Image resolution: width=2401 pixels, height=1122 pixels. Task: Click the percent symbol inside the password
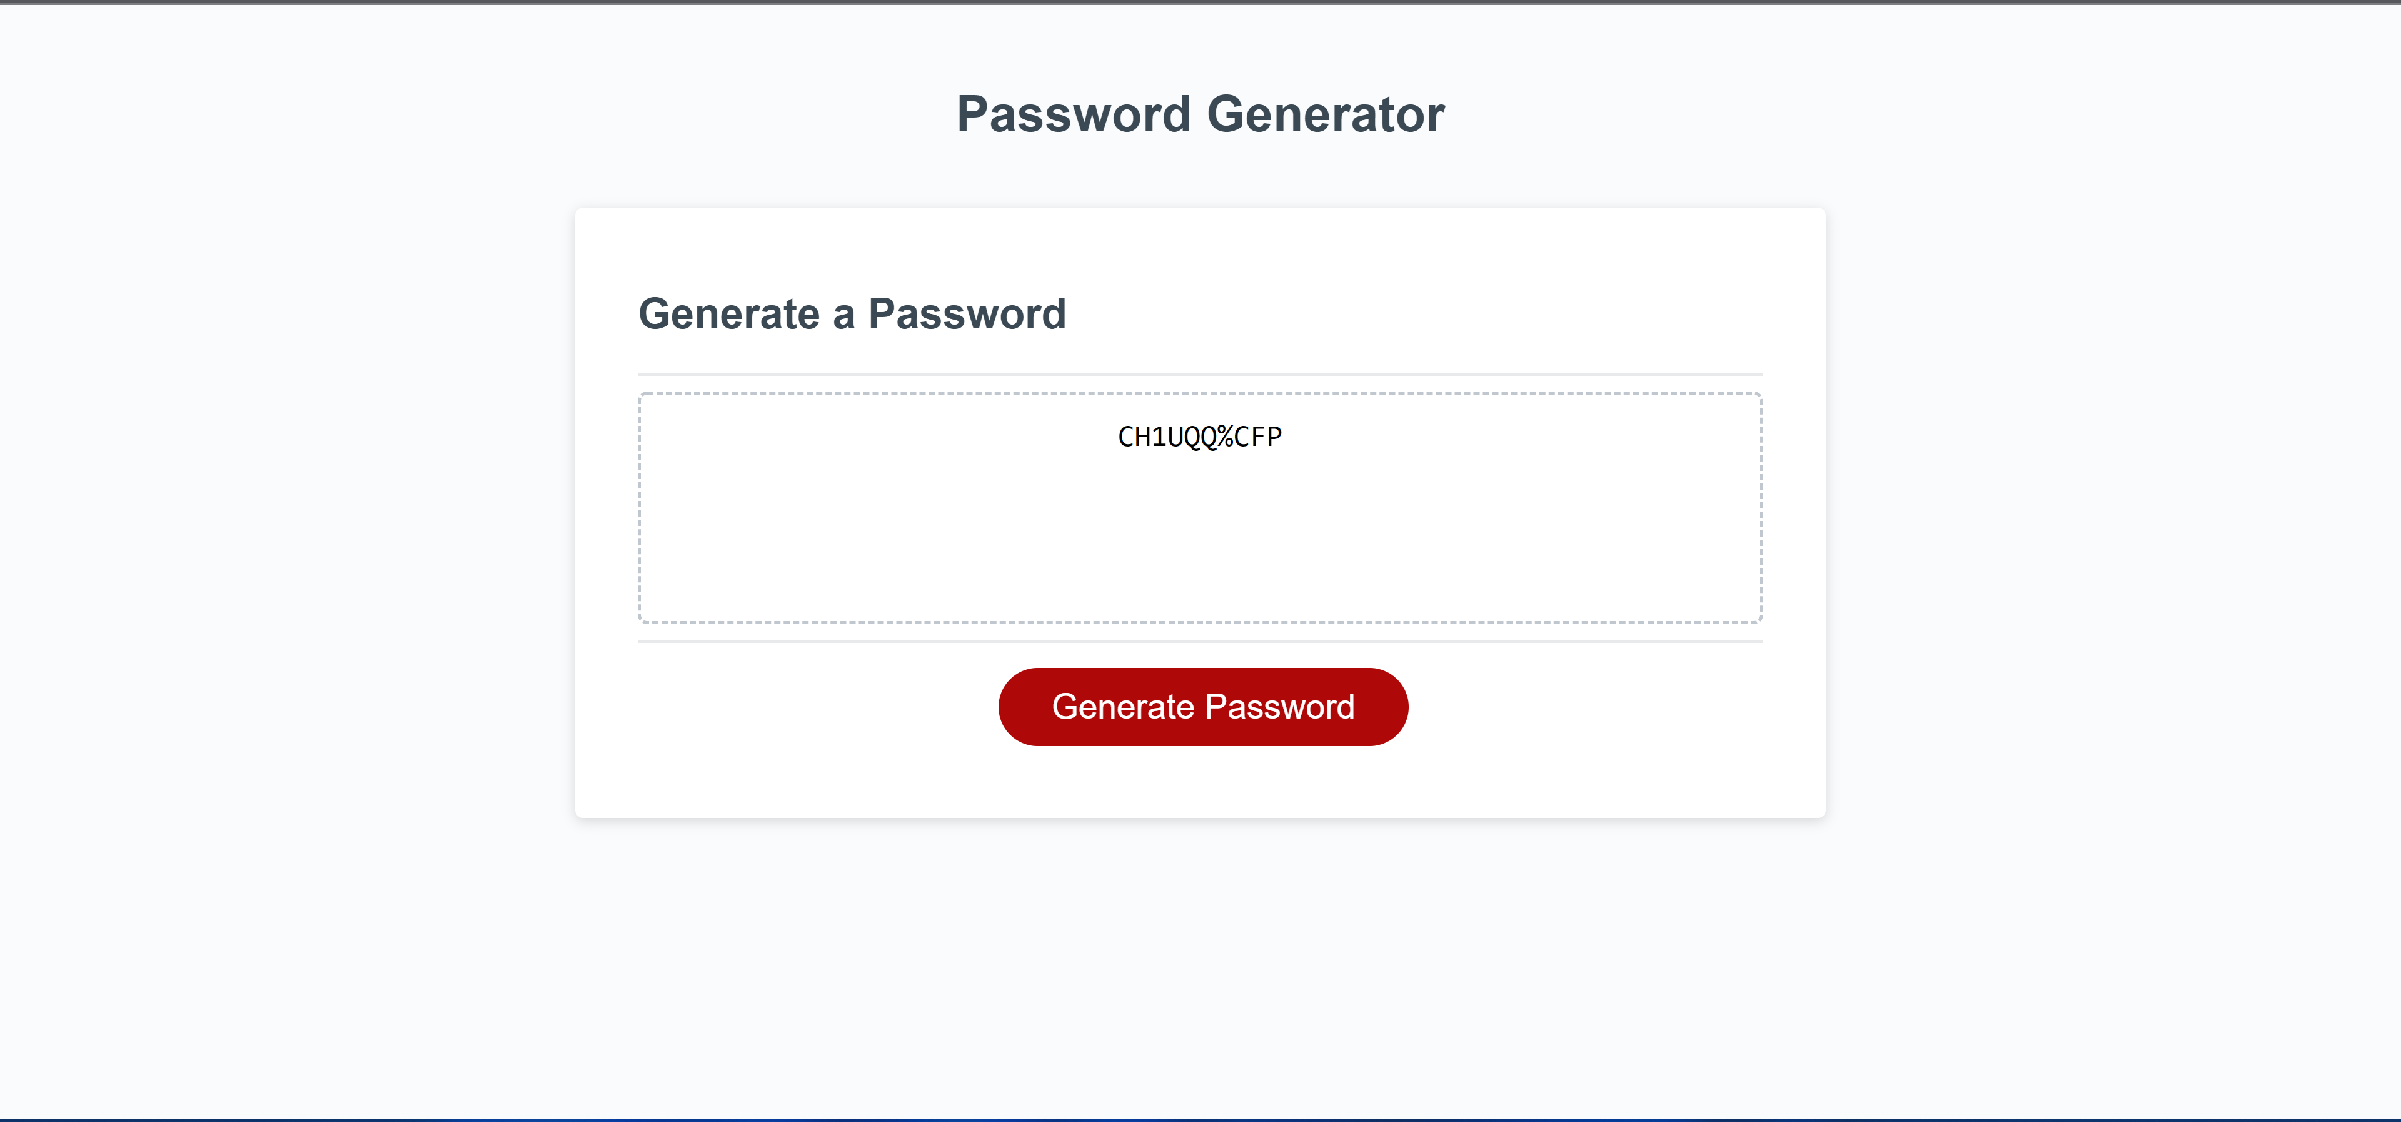(1226, 435)
